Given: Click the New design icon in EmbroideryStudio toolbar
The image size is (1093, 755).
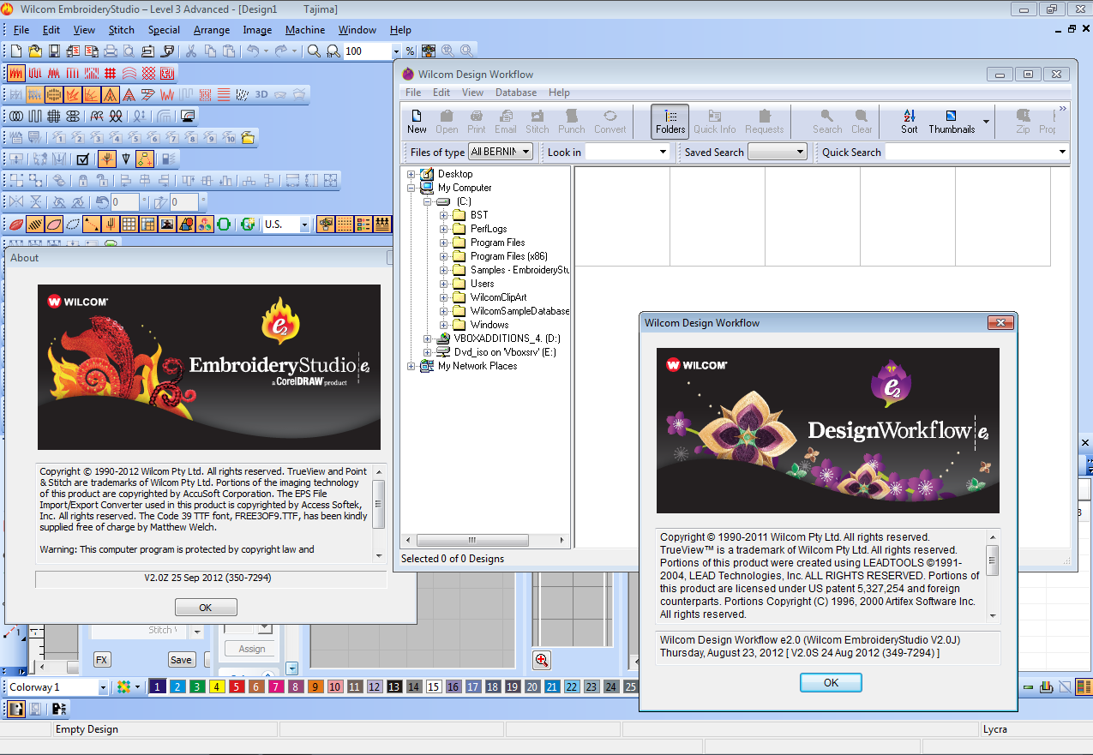Looking at the screenshot, I should [x=16, y=51].
